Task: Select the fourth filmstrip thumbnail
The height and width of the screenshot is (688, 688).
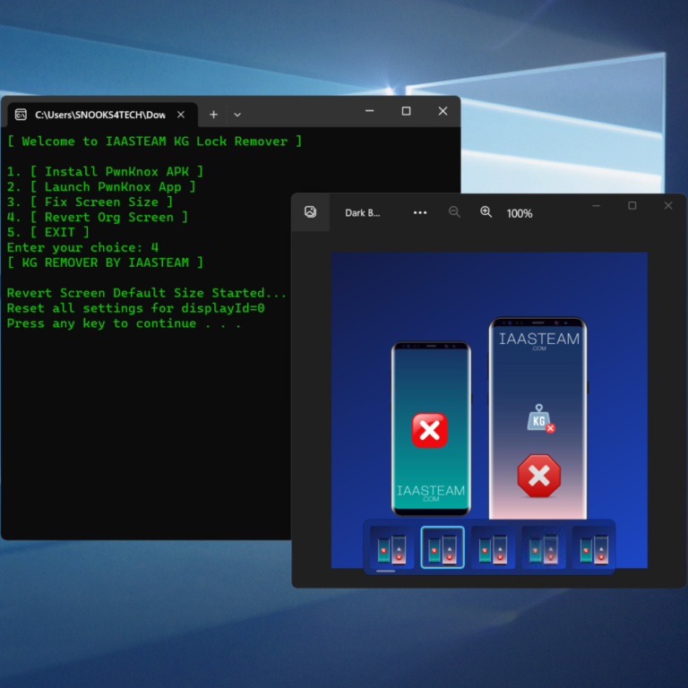Action: pyautogui.click(x=543, y=547)
